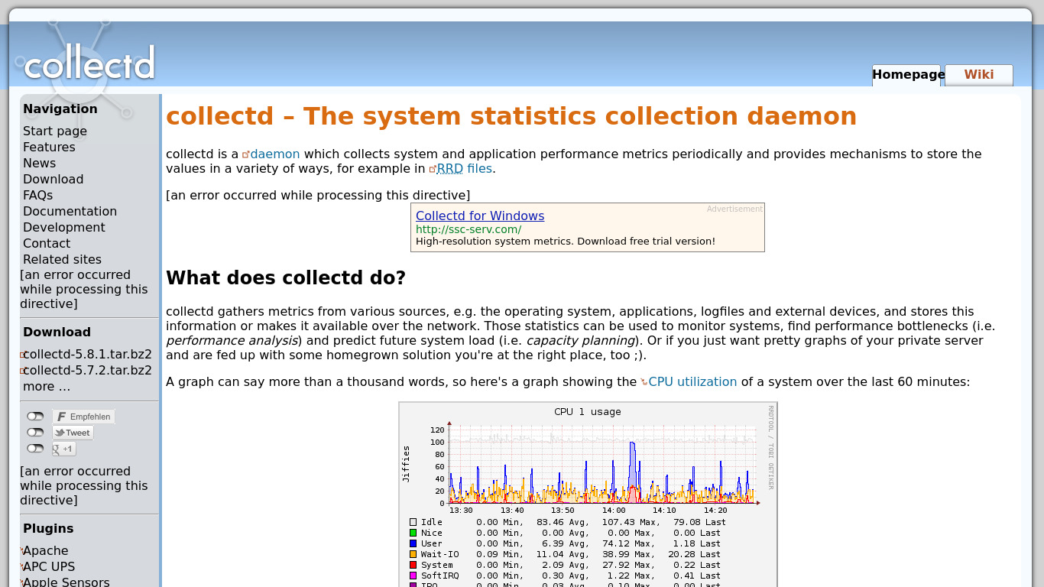1044x587 pixels.
Task: Click external-link icon before daemon link
Action: pyautogui.click(x=246, y=154)
